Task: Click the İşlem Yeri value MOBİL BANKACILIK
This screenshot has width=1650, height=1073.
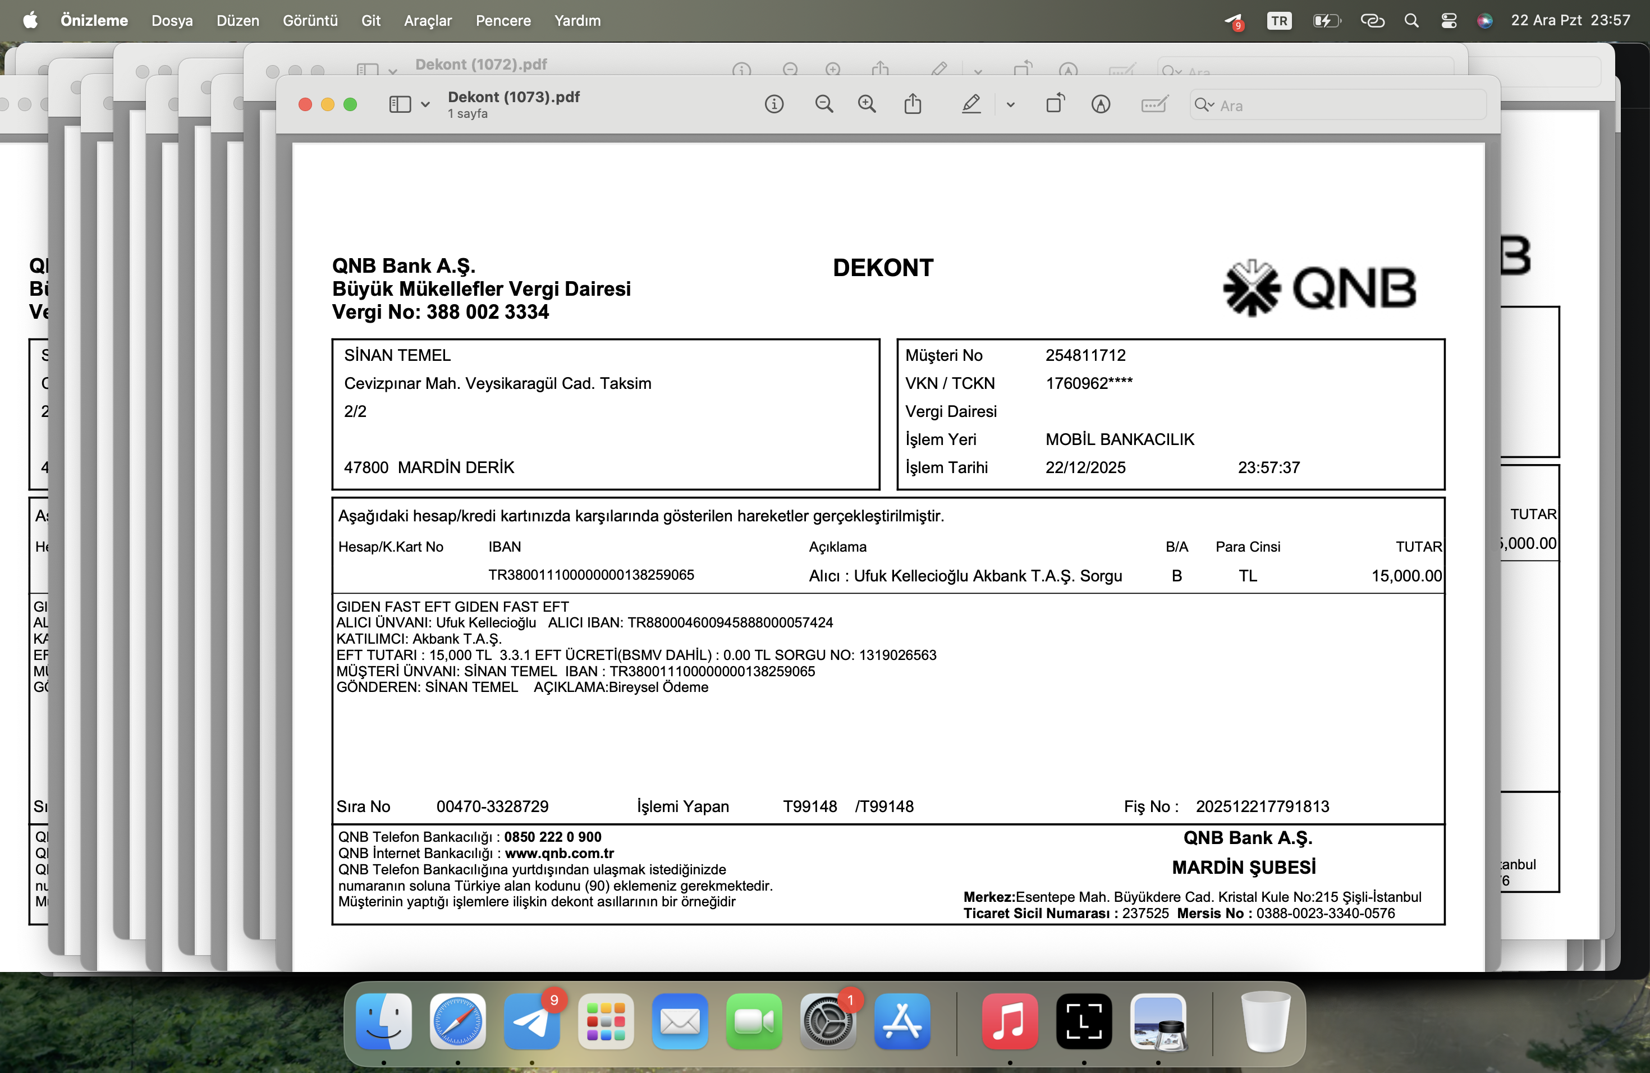Action: [1120, 439]
